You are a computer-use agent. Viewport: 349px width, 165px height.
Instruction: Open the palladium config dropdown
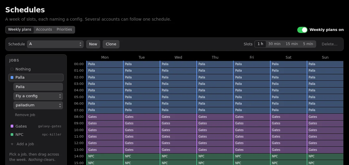coord(38,105)
